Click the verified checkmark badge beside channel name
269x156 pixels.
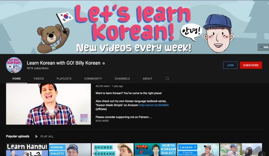click(x=104, y=63)
